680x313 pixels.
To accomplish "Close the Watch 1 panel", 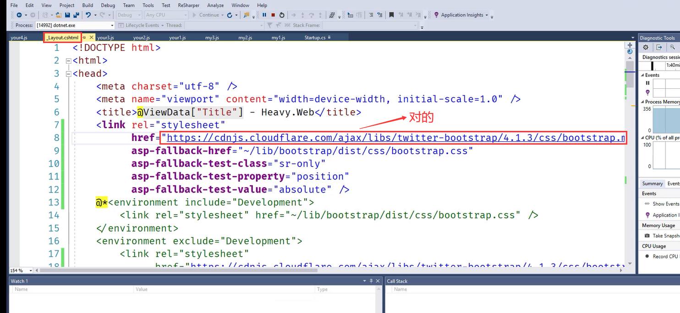I will [x=378, y=281].
